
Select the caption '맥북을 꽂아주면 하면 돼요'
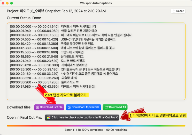(x=77, y=44)
